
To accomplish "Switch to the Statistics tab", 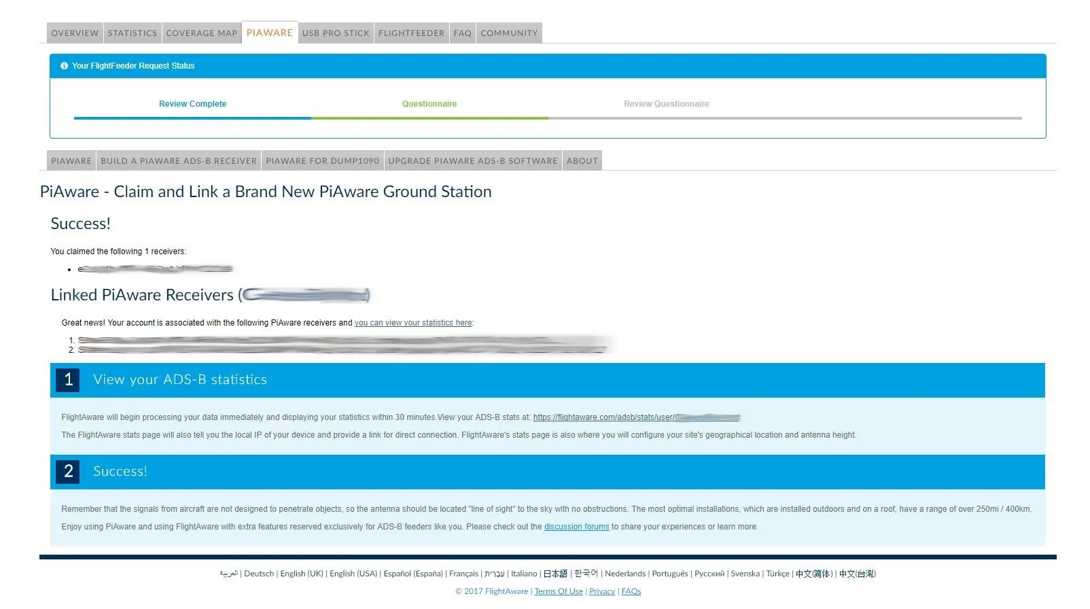I will click(133, 33).
